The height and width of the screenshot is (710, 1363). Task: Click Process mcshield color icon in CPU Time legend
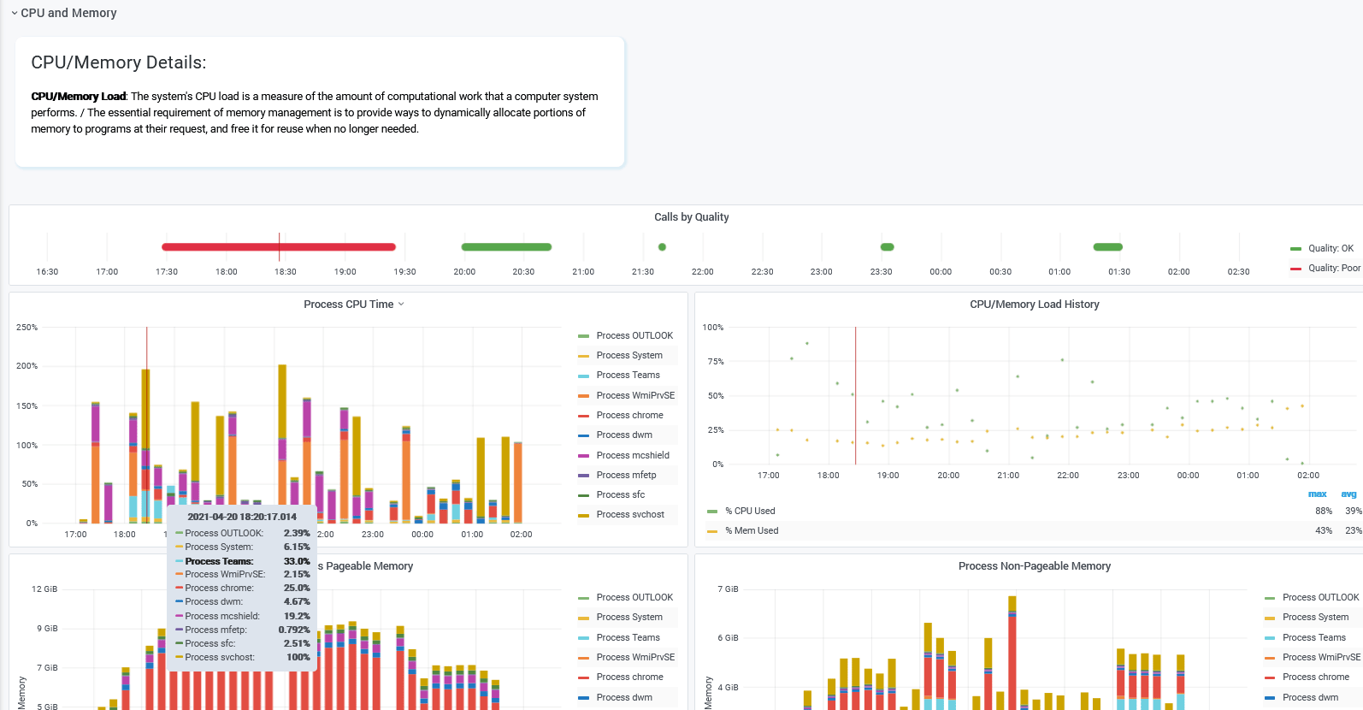pyautogui.click(x=584, y=456)
